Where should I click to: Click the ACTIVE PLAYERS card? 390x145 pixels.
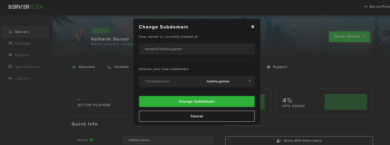[x=103, y=102]
